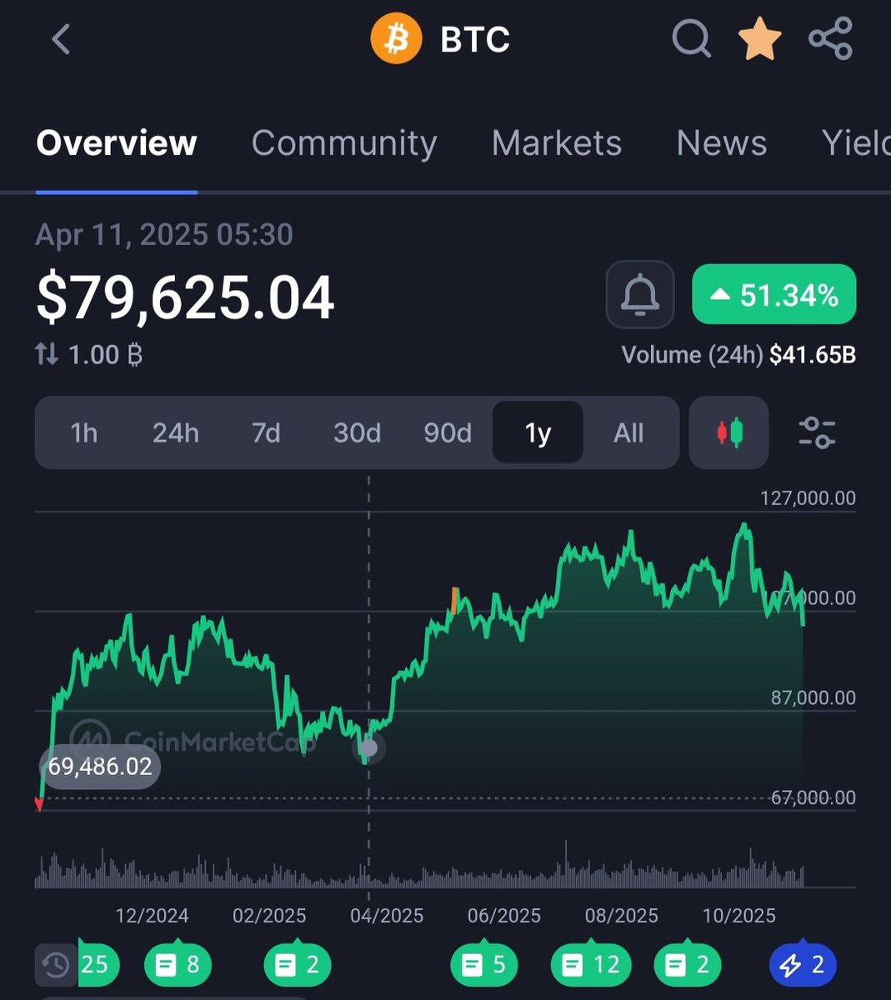This screenshot has height=1000, width=891.
Task: Tap the orange marker on chart line
Action: [x=455, y=600]
